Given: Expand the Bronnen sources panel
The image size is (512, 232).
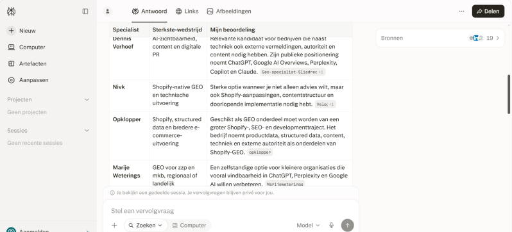Looking at the screenshot, I should click(x=440, y=38).
